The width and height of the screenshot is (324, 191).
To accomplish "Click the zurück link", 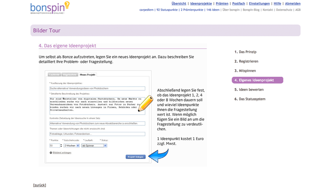I will [40, 185].
